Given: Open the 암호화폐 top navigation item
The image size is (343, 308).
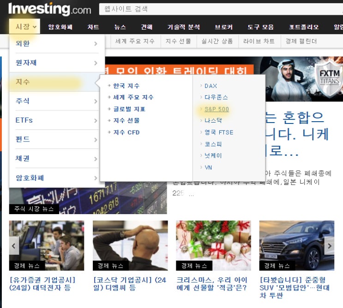Looking at the screenshot, I should pos(60,27).
